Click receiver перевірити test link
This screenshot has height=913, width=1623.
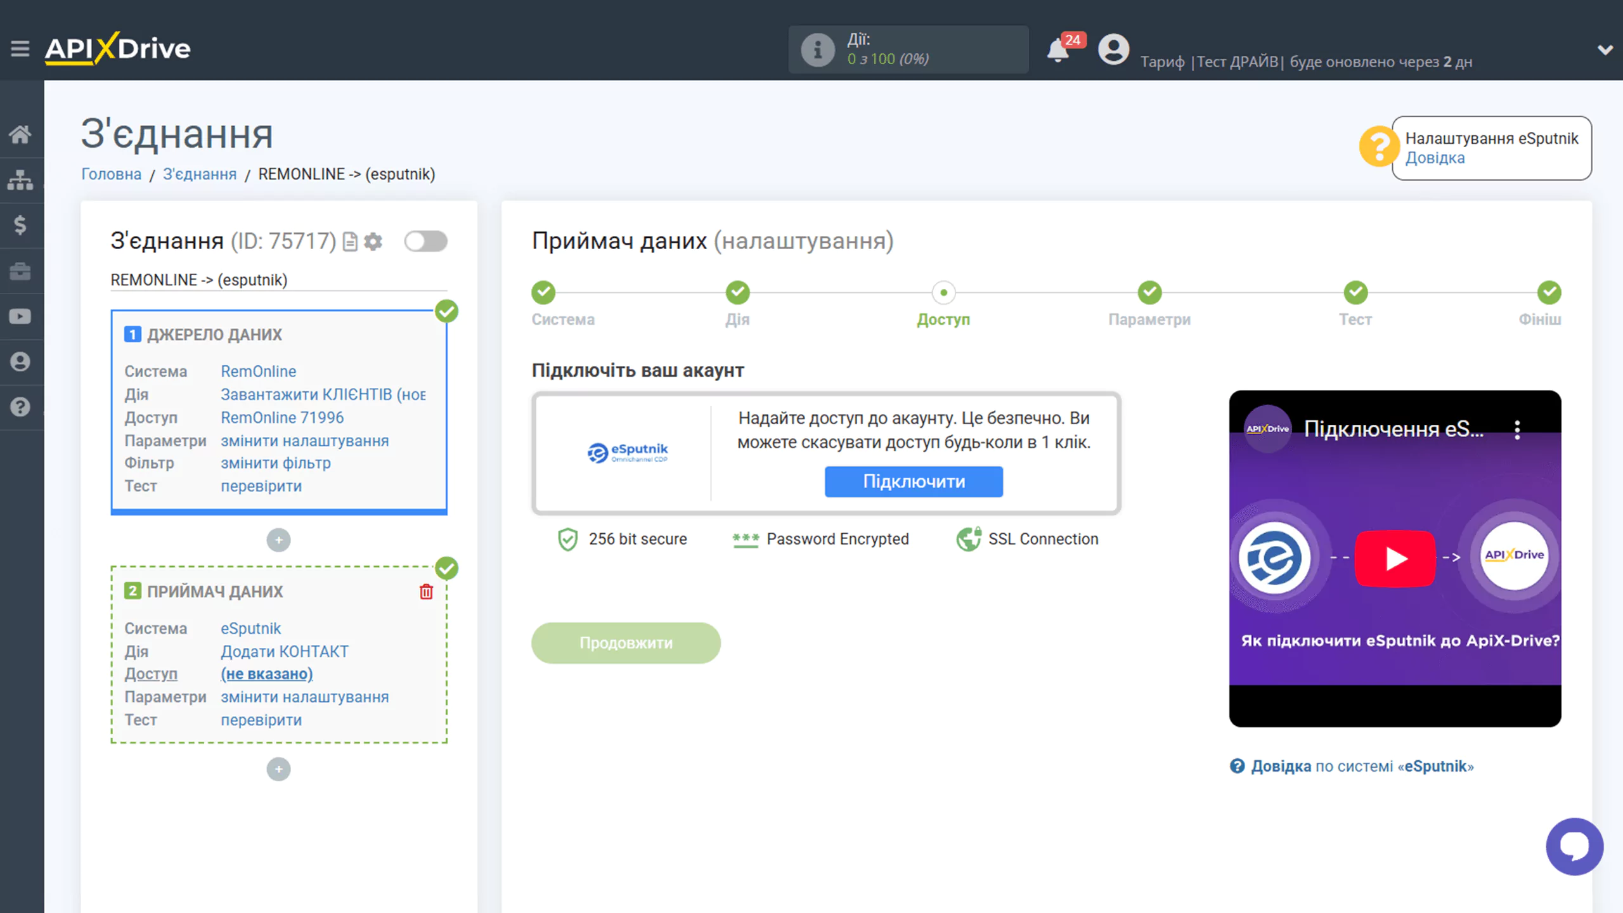[261, 720]
